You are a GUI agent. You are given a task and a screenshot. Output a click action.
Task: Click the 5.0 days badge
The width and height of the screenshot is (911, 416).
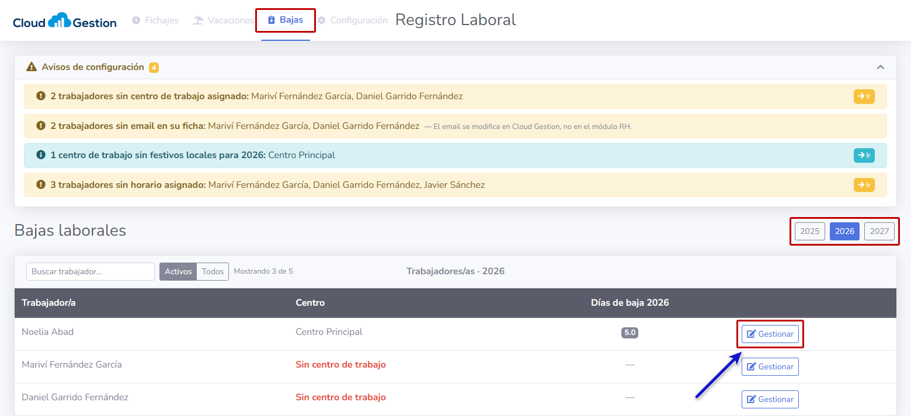(x=630, y=333)
